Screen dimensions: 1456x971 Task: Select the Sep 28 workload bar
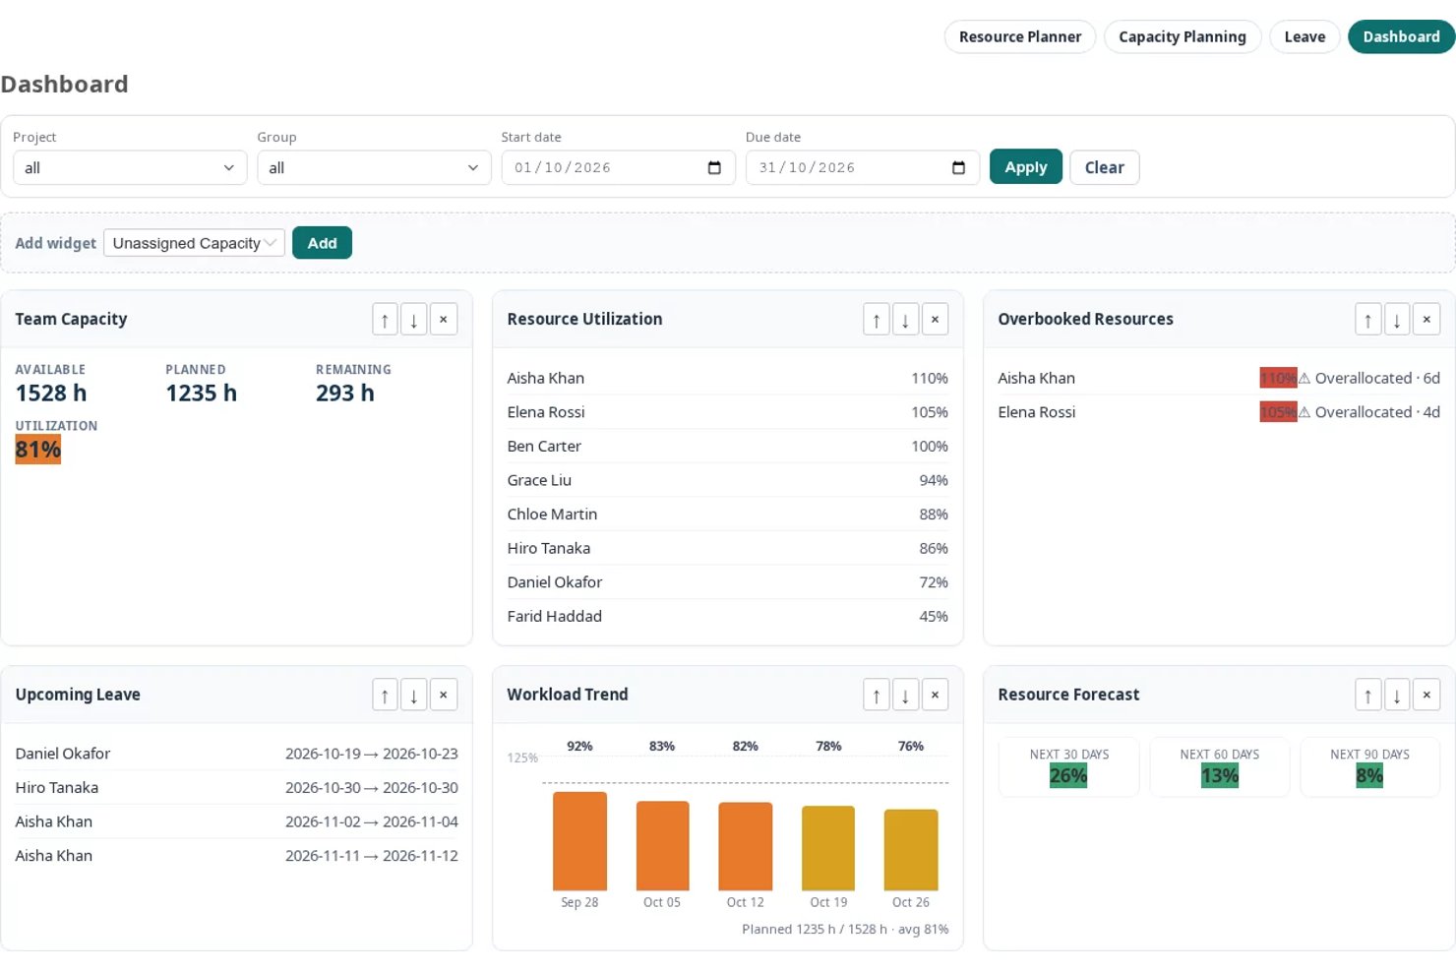click(579, 841)
